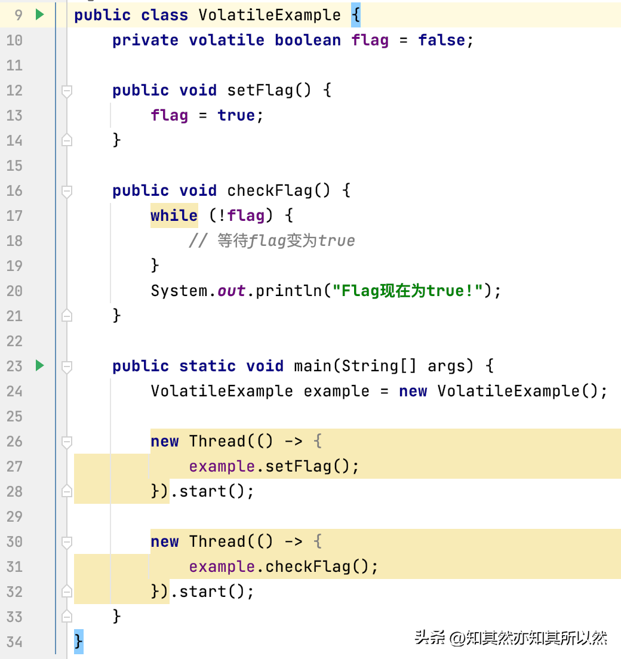Screen dimensions: 621x659
Task: Collapse checkFlag method at line 16
Action: (67, 191)
